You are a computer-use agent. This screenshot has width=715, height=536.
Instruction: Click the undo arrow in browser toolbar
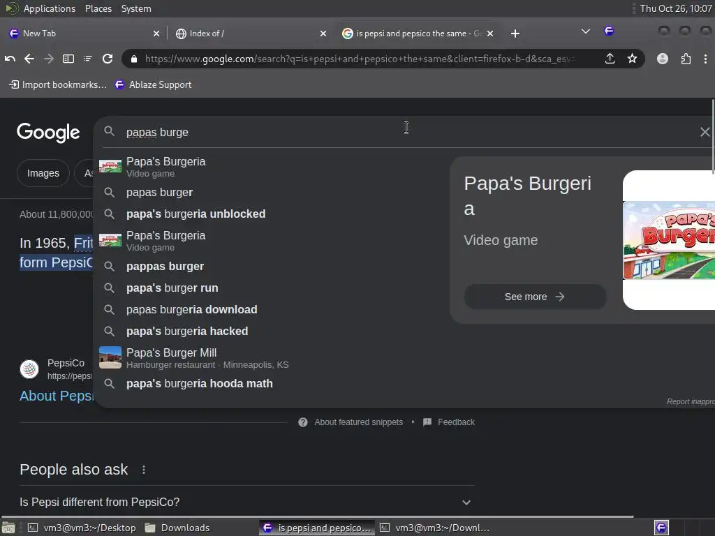pyautogui.click(x=10, y=59)
